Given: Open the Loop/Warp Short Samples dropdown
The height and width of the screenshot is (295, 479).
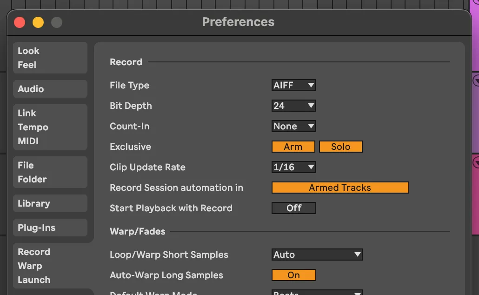Looking at the screenshot, I should click(x=317, y=255).
